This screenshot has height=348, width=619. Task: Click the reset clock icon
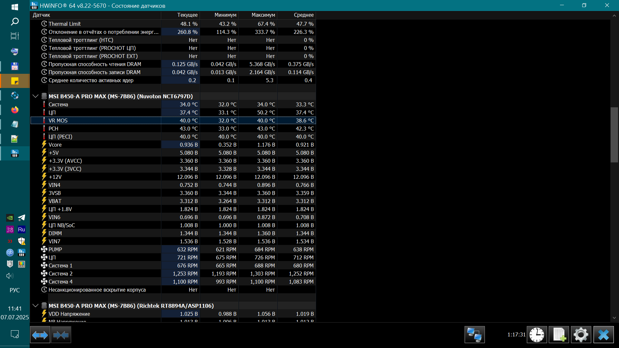coord(537,335)
